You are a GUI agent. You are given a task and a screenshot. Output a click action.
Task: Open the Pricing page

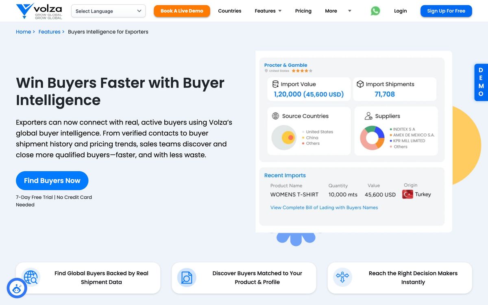coord(303,11)
